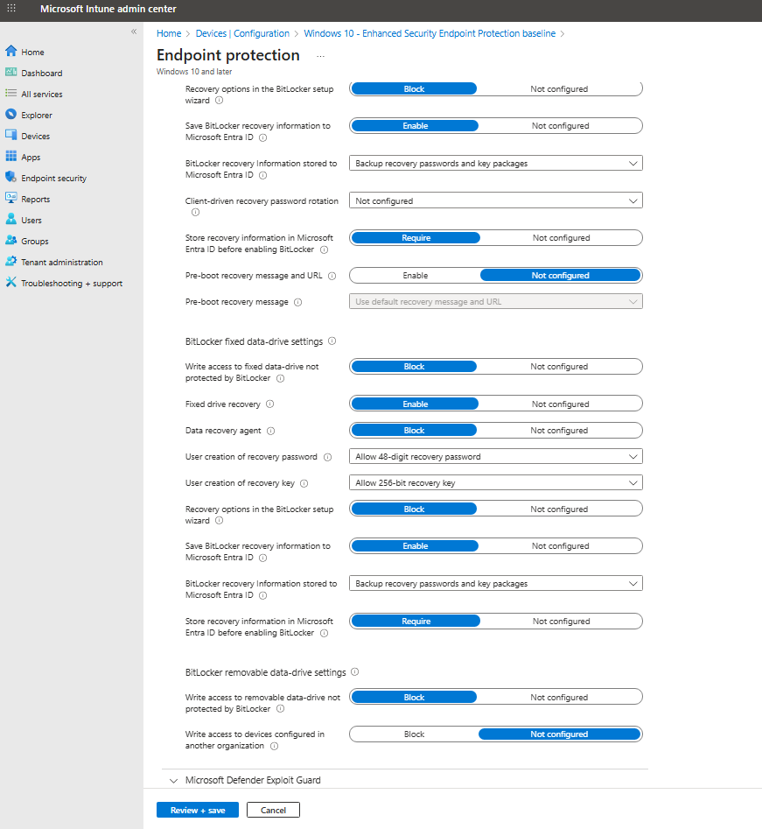
Task: Set fixed-drive Store recovery information to Not configured
Action: tap(561, 622)
